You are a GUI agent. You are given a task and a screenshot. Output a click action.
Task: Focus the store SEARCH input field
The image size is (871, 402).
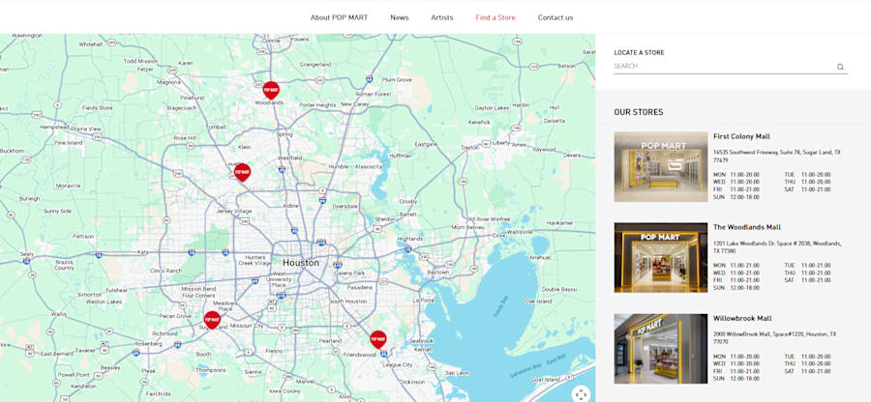724,67
